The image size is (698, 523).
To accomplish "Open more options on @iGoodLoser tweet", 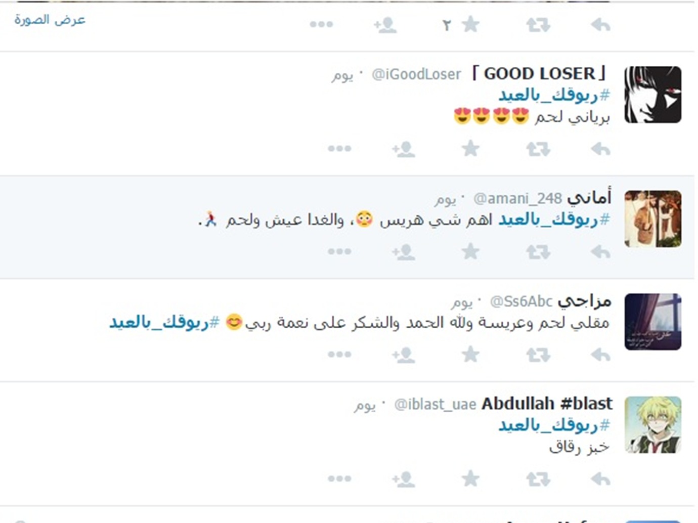I will point(339,149).
